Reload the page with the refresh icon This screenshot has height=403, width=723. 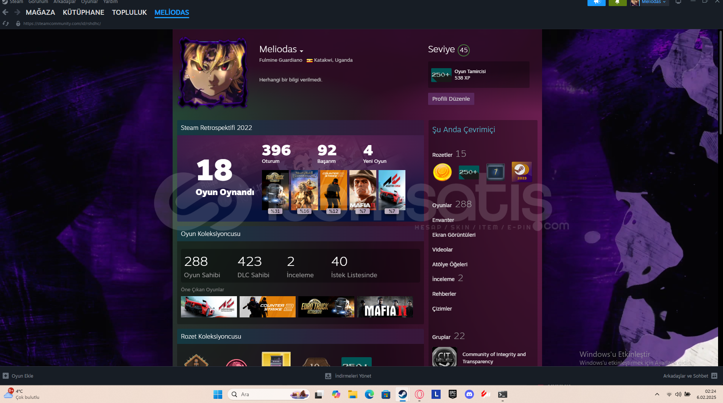(x=6, y=23)
